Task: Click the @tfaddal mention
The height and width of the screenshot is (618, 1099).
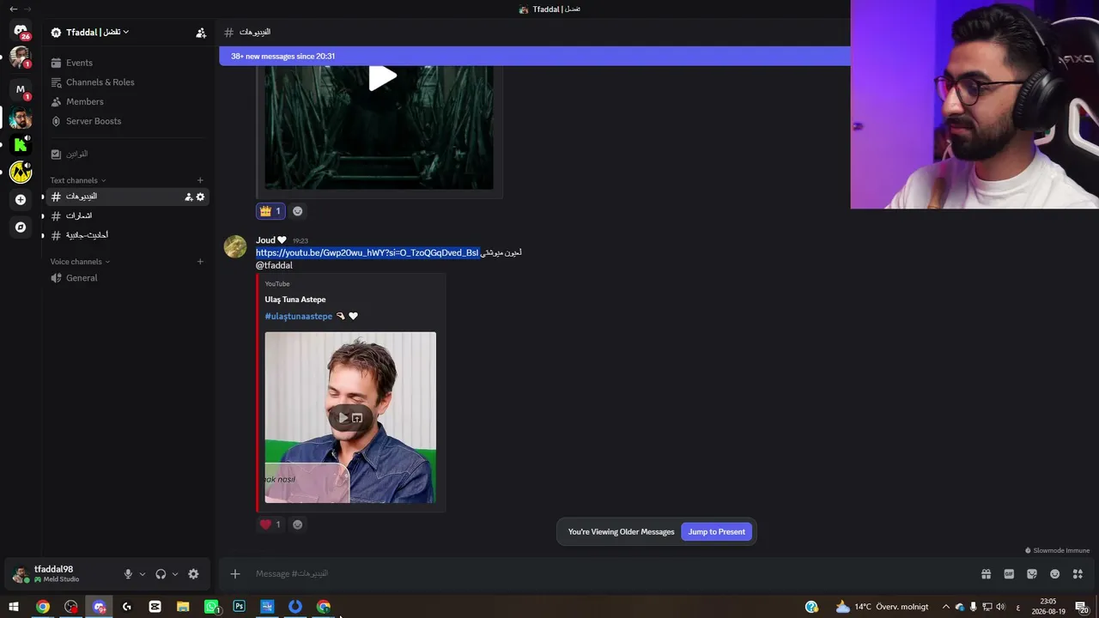Action: 274,266
